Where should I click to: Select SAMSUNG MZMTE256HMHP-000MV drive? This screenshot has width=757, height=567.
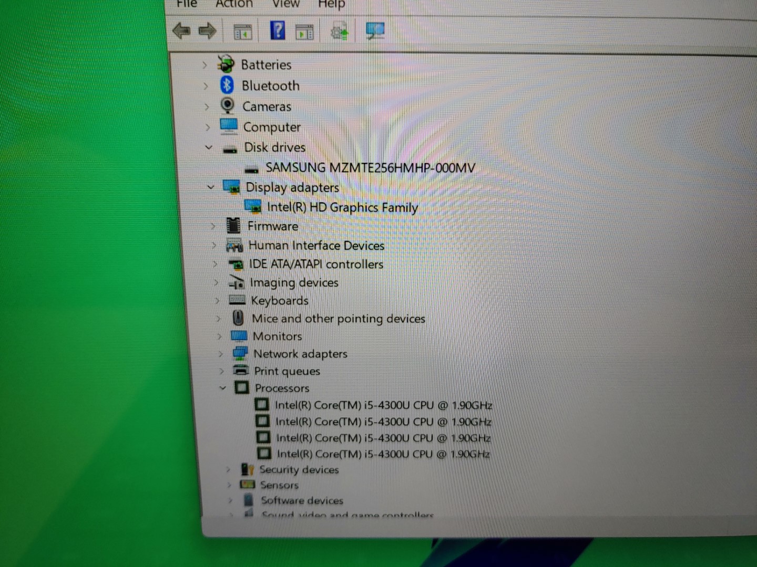[370, 167]
